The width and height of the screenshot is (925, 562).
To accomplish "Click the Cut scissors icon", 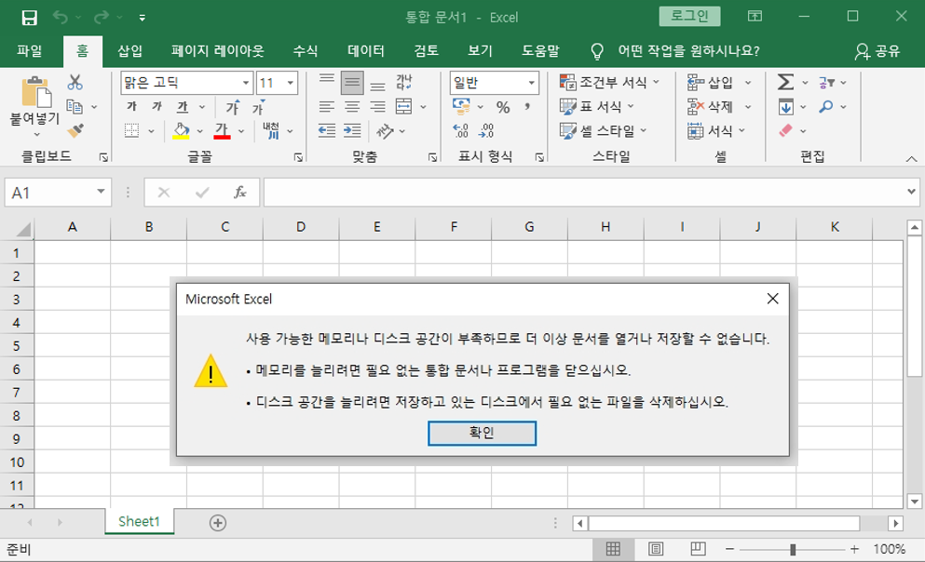I will [75, 82].
